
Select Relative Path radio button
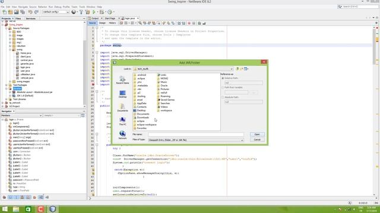click(x=223, y=78)
